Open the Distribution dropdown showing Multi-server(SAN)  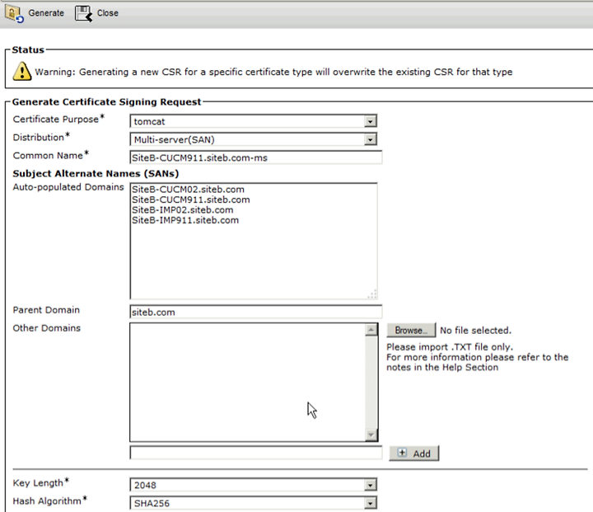(254, 139)
